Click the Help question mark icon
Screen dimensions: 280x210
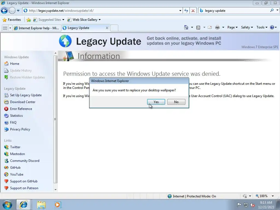[x=272, y=27]
